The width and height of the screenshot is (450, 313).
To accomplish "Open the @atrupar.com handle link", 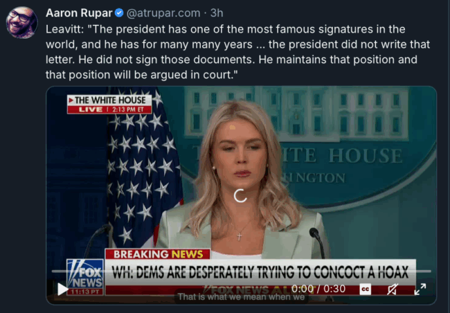I will pos(163,13).
